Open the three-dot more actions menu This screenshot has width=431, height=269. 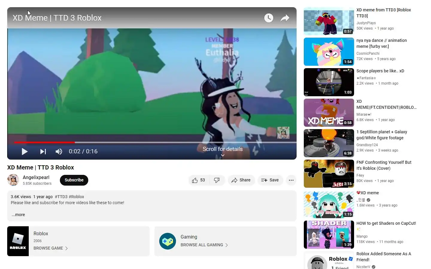click(x=291, y=180)
